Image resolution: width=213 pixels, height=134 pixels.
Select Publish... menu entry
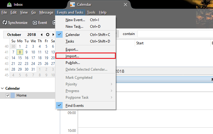pyautogui.click(x=85, y=63)
